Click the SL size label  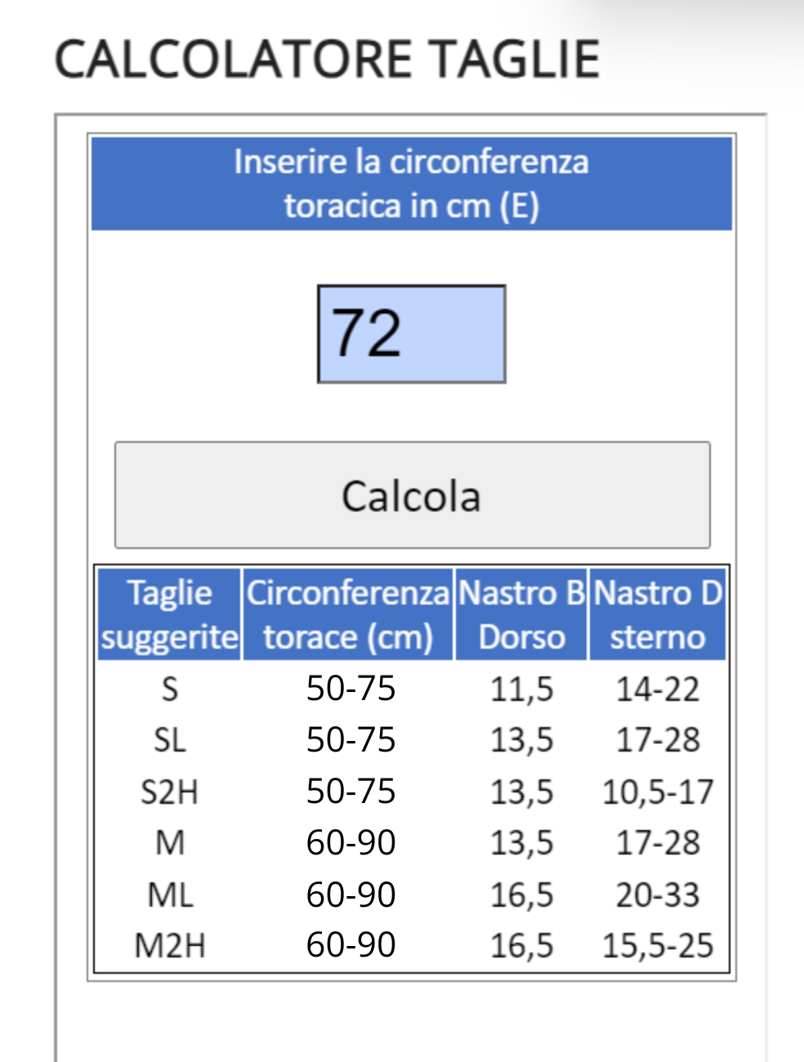coord(169,740)
